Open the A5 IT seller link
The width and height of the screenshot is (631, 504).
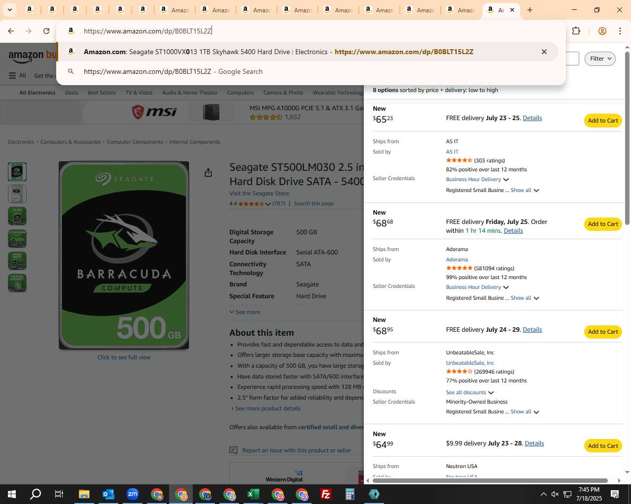point(452,152)
